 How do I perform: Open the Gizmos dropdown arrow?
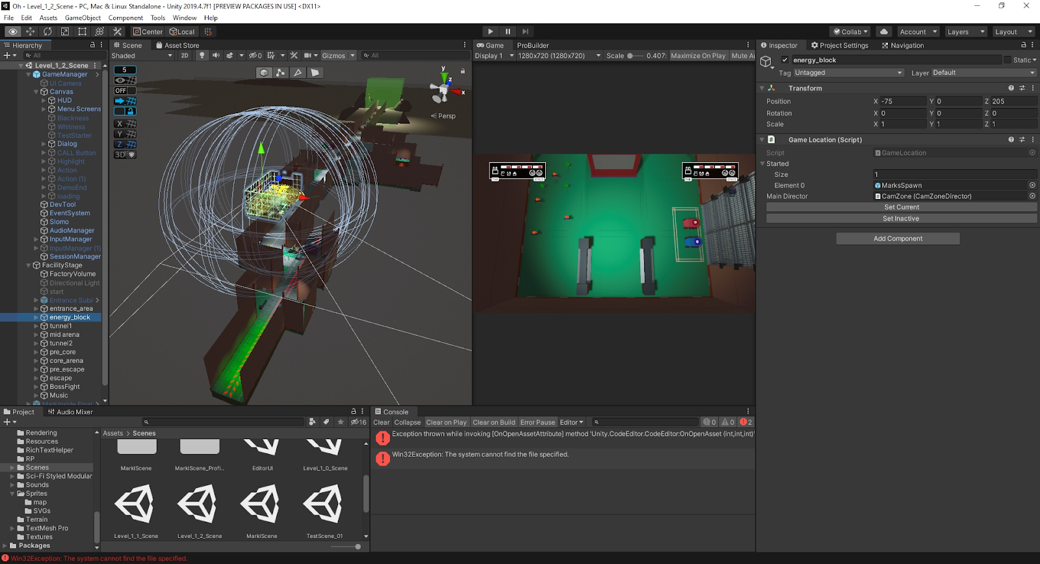pos(353,55)
